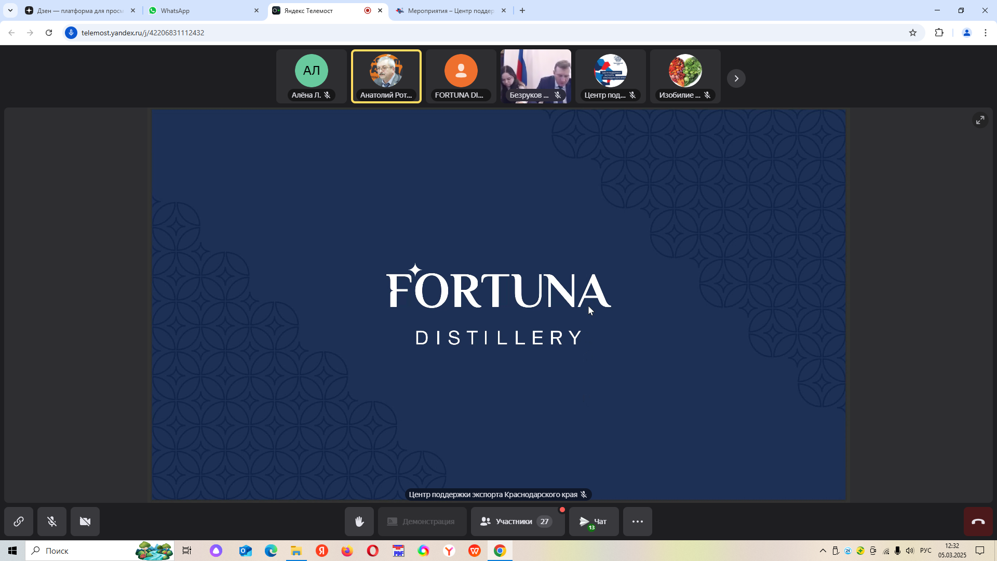Screen dimensions: 997x561
Task: Open the browser extensions puzzle icon
Action: (x=939, y=33)
